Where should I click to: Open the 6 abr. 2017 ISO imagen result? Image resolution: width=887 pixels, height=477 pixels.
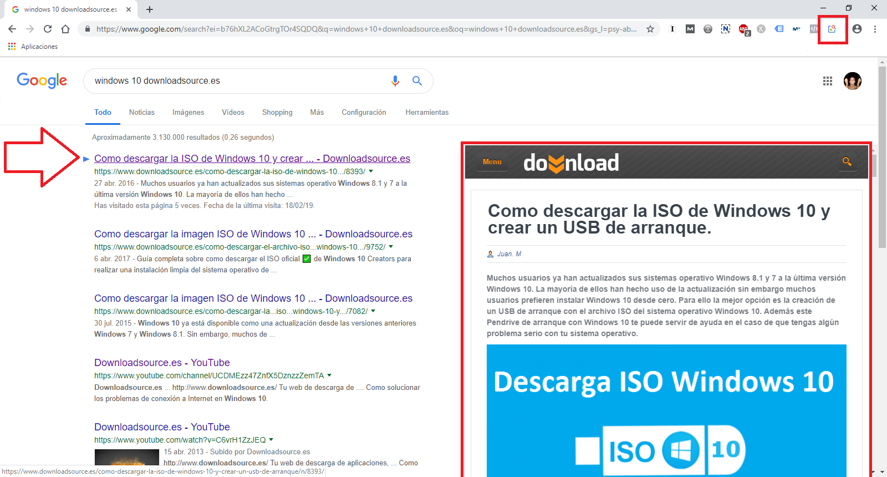(x=253, y=234)
